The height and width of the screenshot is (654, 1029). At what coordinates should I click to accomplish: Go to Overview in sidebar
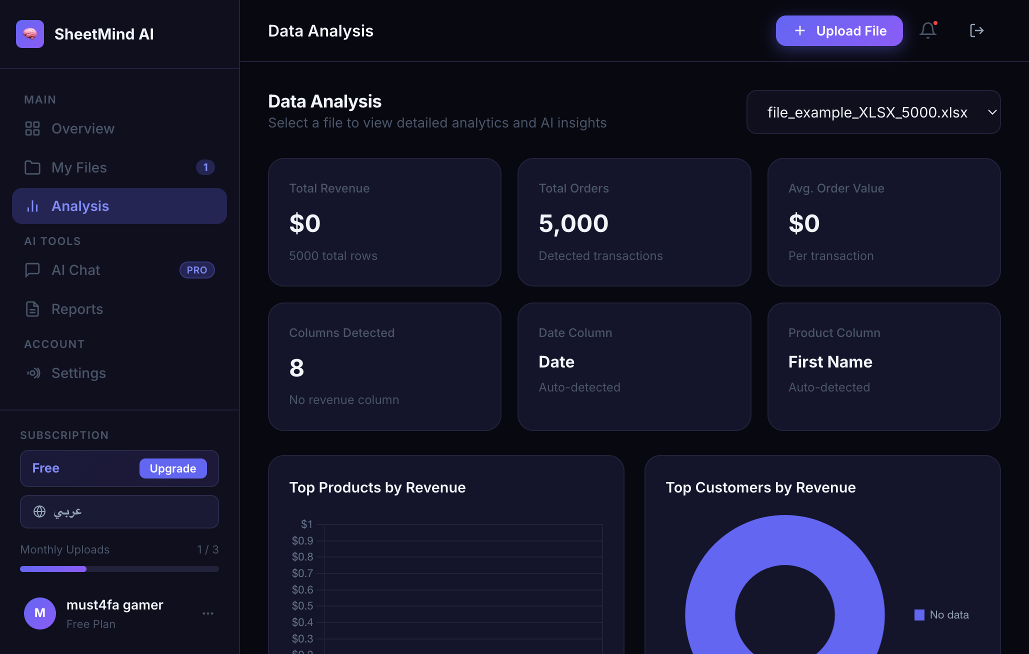119,128
